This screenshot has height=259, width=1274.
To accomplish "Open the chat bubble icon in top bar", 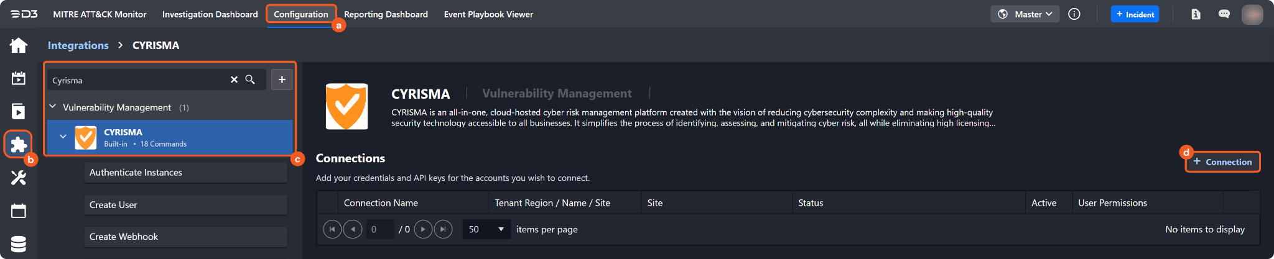I will coord(1224,14).
